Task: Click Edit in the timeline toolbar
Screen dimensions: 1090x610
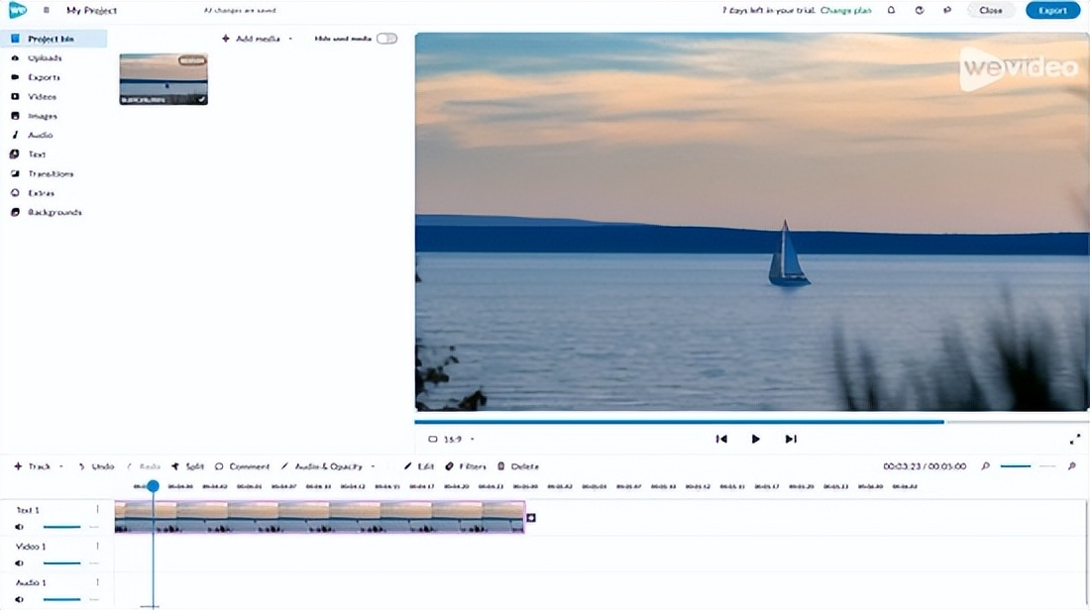Action: pos(419,466)
